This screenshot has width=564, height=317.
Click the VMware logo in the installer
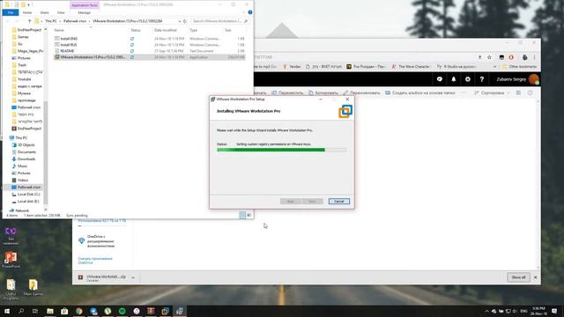345,112
